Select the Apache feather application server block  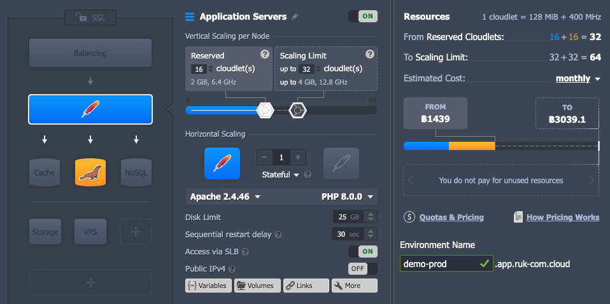(90, 109)
